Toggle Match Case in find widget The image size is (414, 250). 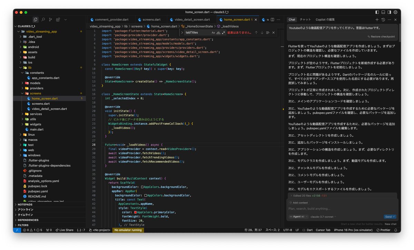(213, 32)
